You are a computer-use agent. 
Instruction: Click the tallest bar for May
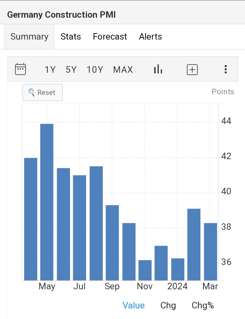tap(47, 202)
